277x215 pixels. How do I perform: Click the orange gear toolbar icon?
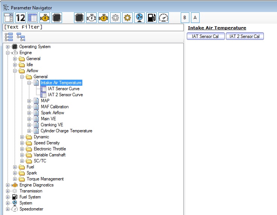[x=127, y=18]
